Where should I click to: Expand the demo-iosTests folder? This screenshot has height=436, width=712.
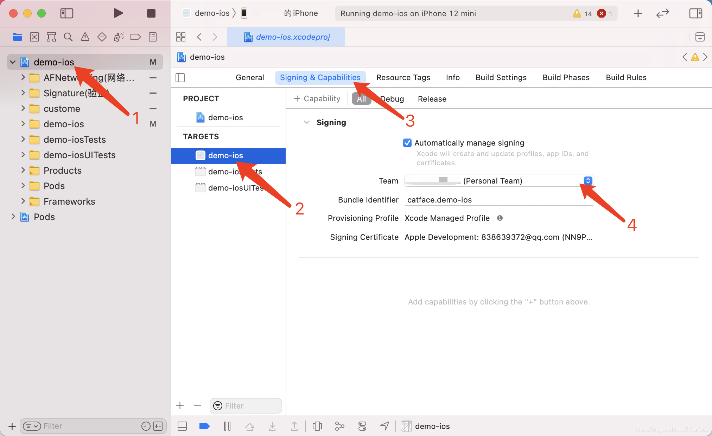point(23,139)
